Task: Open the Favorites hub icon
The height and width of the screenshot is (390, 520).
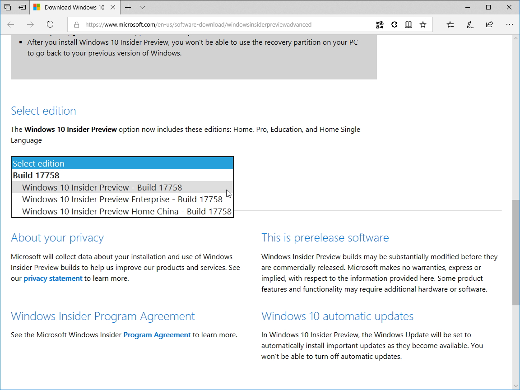Action: click(x=450, y=25)
